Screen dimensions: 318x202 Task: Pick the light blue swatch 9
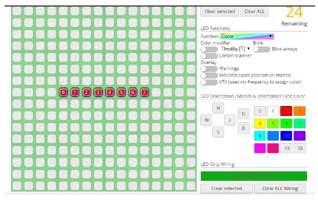pos(273,136)
